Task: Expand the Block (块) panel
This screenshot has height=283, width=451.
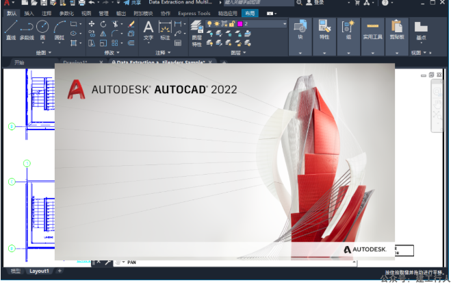Action: 300,53
